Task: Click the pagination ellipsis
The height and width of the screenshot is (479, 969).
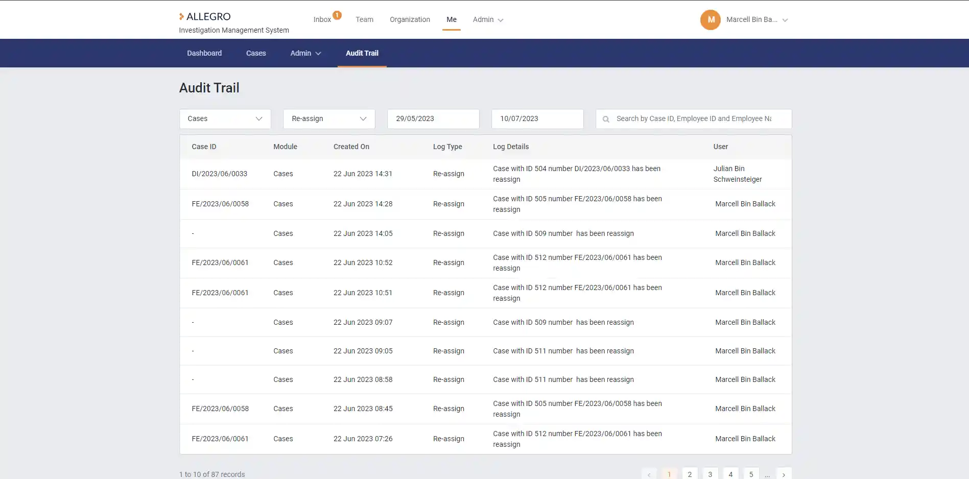Action: [x=767, y=475]
